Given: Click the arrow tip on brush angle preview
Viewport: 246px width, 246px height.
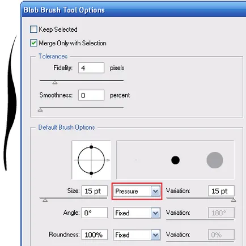Looking at the screenshot, I should (x=108, y=160).
